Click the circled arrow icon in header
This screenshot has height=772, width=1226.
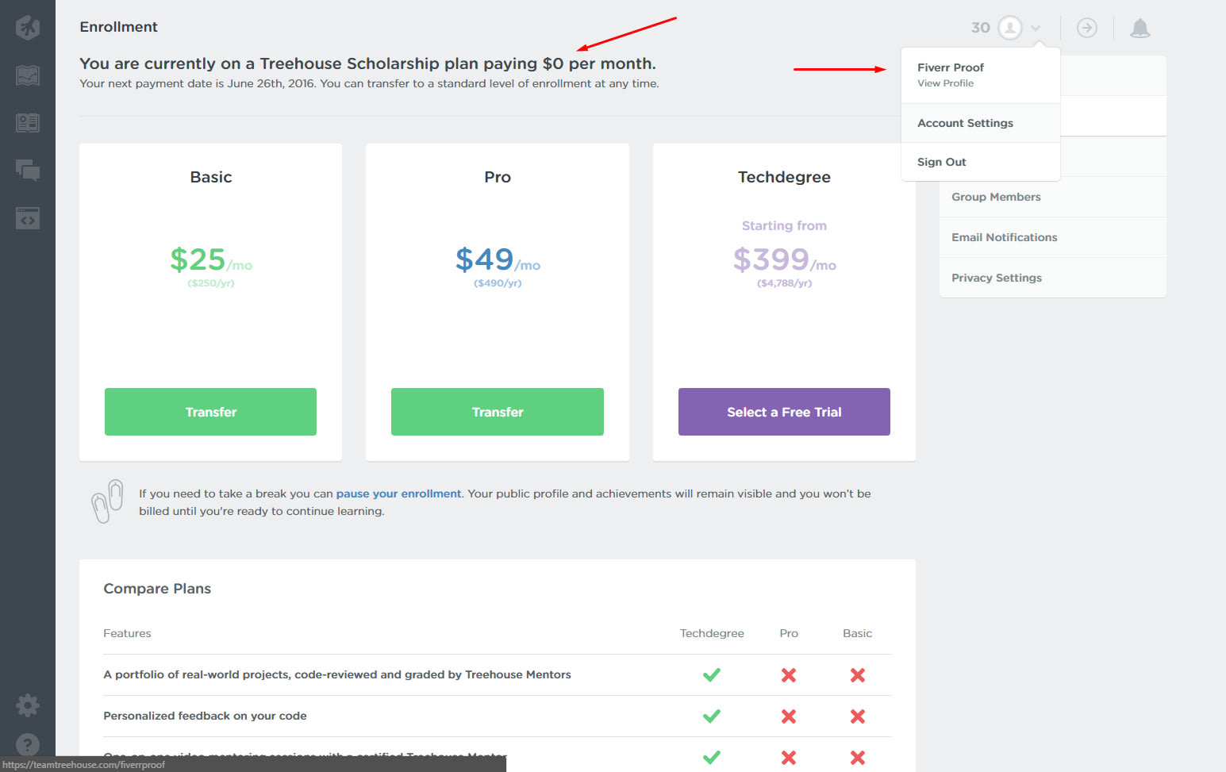[1086, 28]
